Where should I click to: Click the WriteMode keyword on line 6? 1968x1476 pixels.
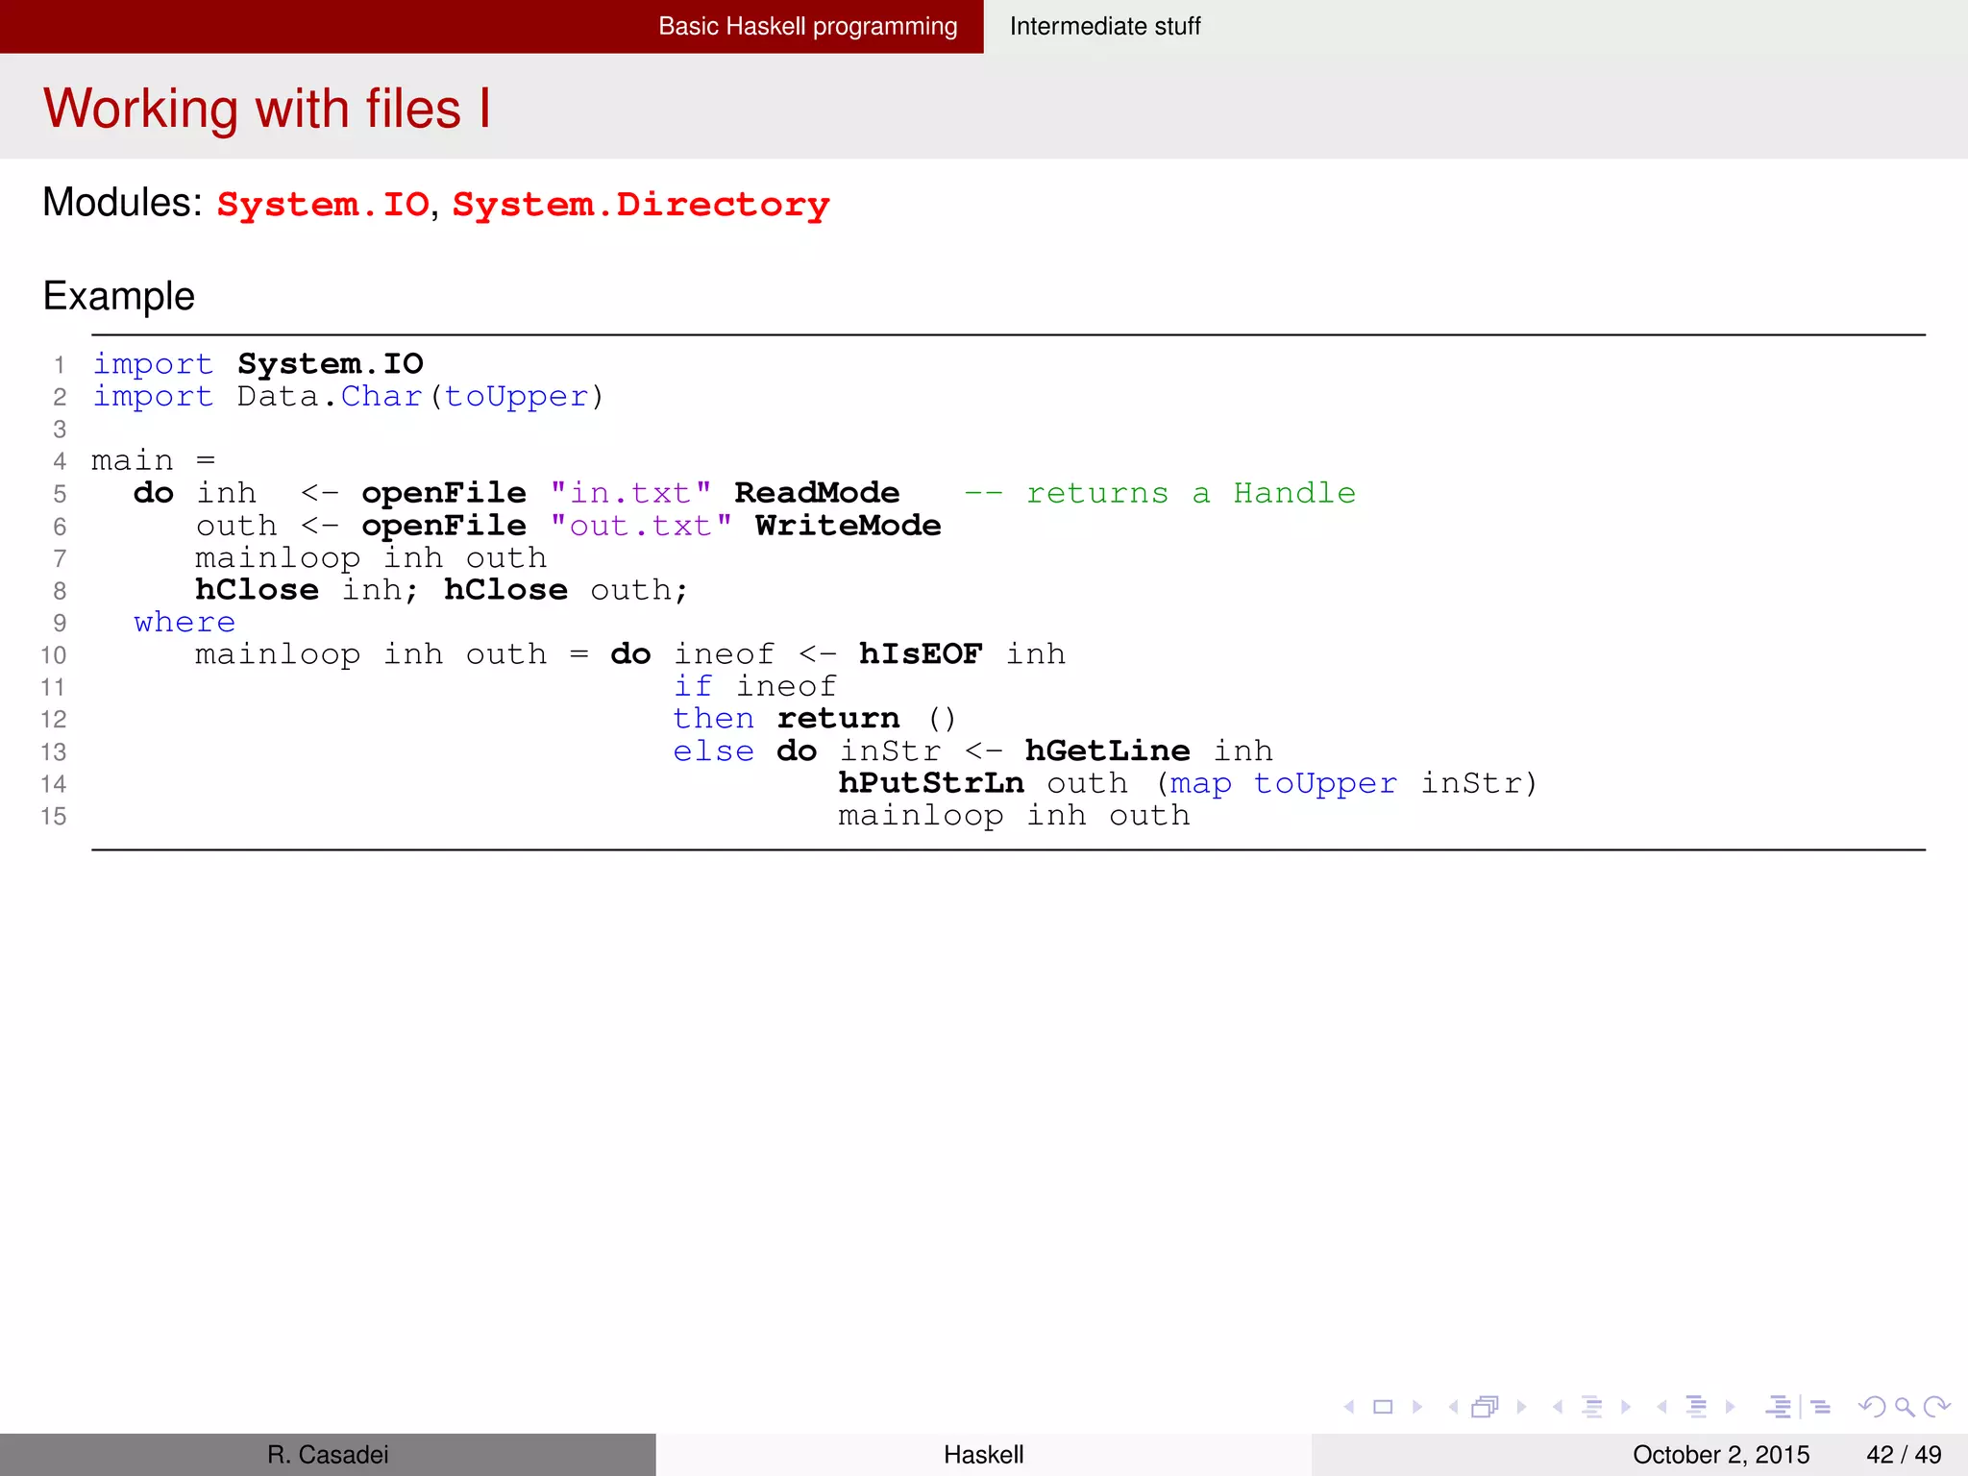click(x=848, y=526)
